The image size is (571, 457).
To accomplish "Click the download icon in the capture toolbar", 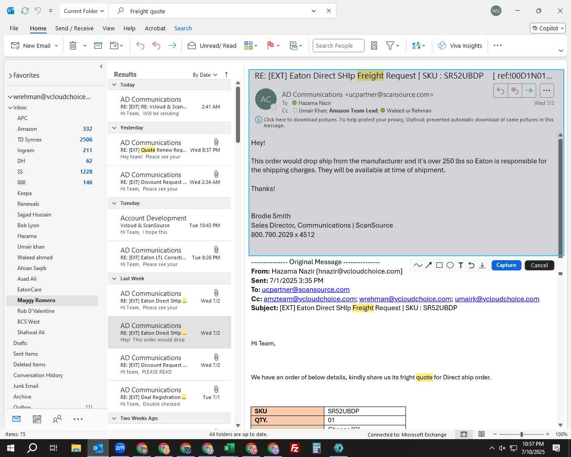I will tap(482, 265).
